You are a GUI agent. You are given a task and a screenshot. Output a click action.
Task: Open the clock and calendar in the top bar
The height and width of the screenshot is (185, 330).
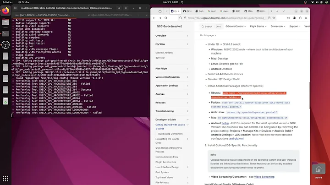170,2
